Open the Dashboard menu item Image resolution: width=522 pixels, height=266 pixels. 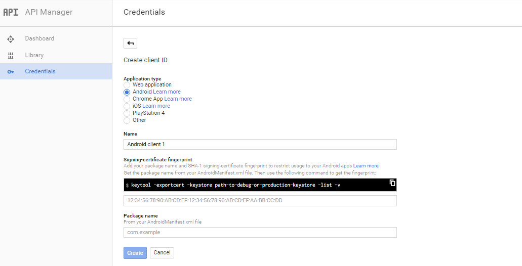click(x=56, y=38)
